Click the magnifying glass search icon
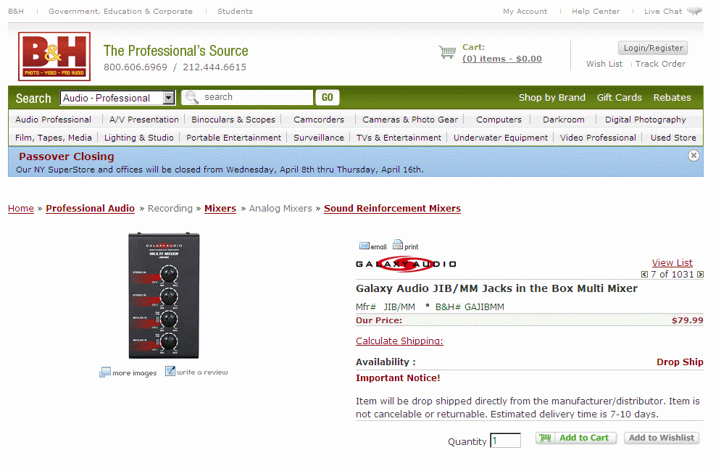This screenshot has height=471, width=721. click(192, 98)
